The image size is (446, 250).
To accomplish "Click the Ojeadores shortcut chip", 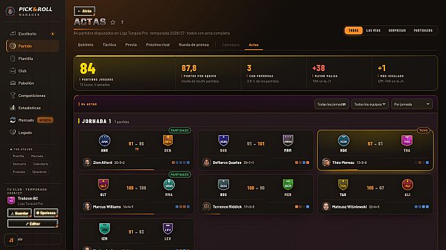I will click(39, 171).
